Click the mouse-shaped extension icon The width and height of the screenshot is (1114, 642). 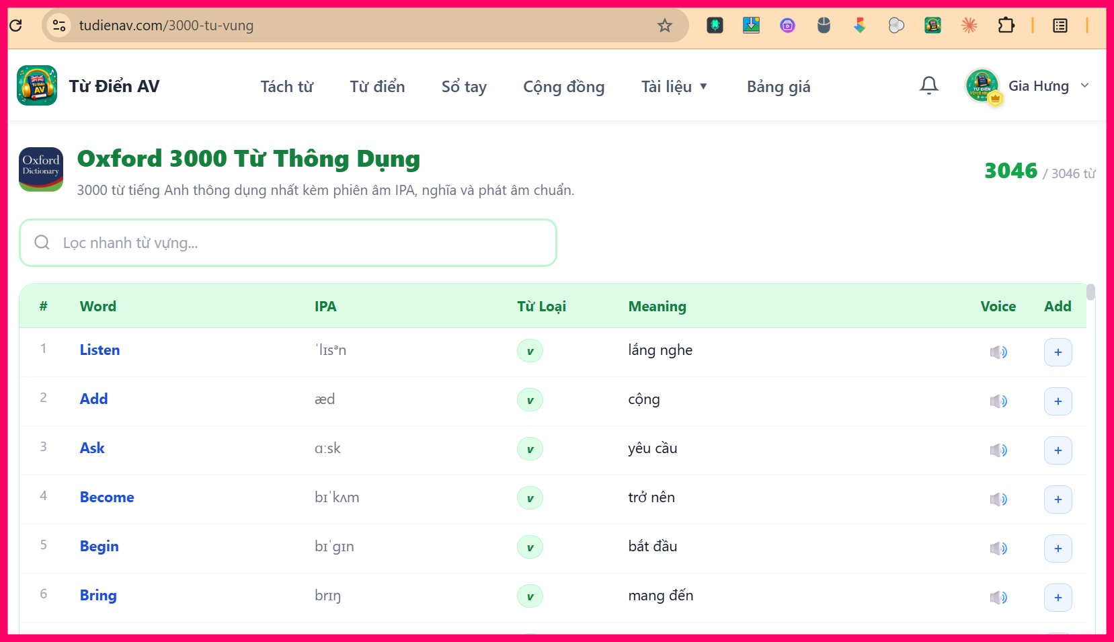coord(824,26)
